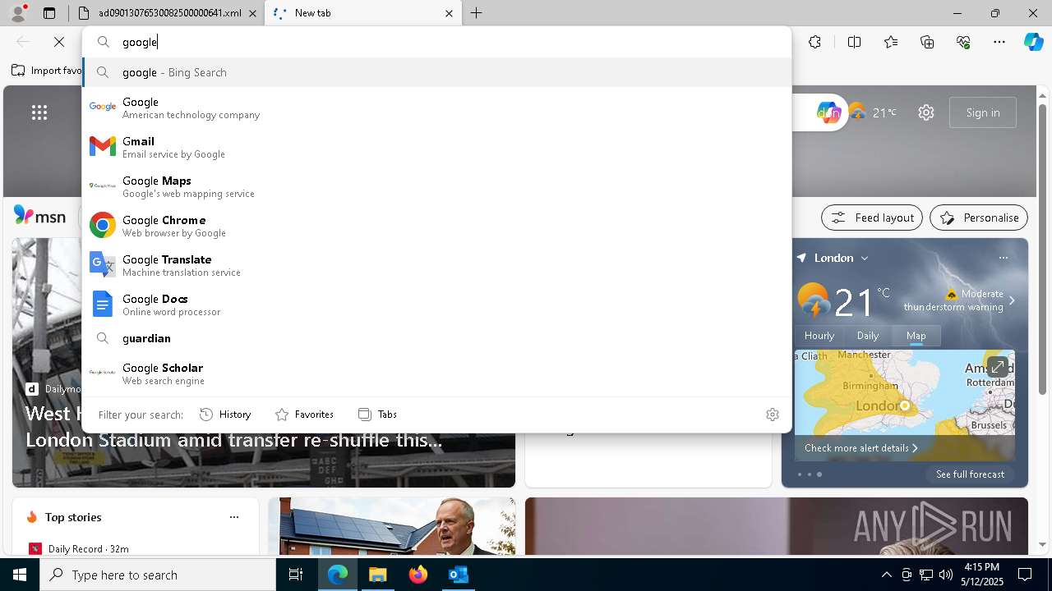Switch to the ad0901307653008250000641.xml tab

(x=169, y=13)
